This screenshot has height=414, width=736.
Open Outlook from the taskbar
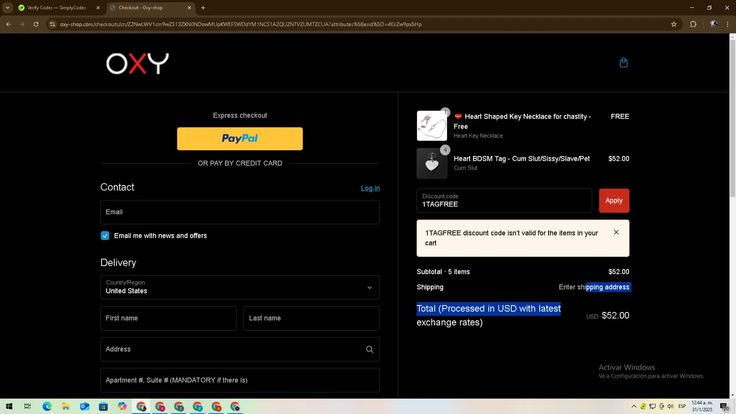(x=84, y=407)
